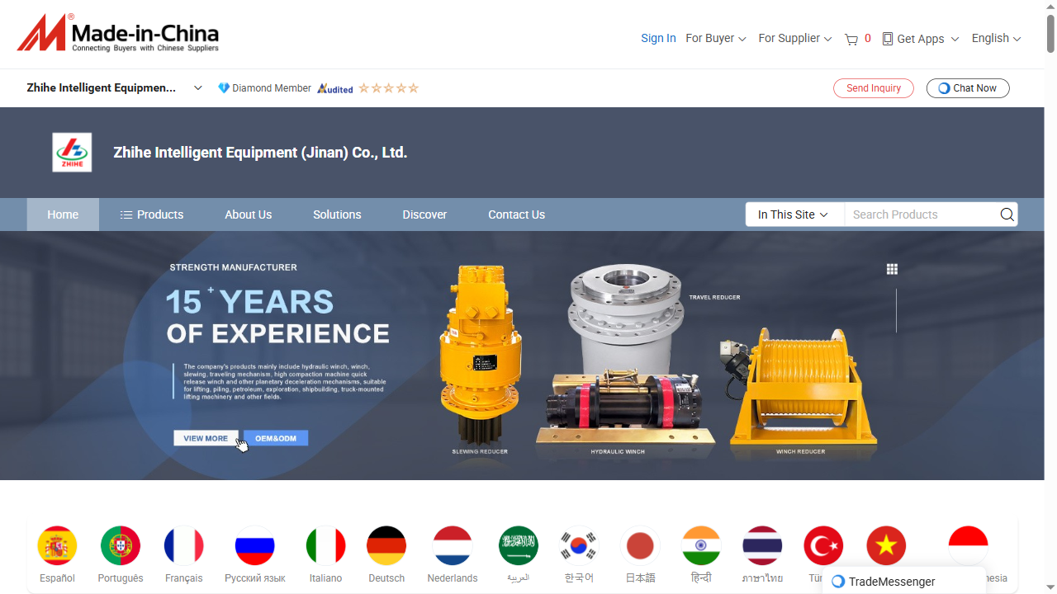Open the In This Site dropdown
This screenshot has width=1057, height=594.
[794, 214]
